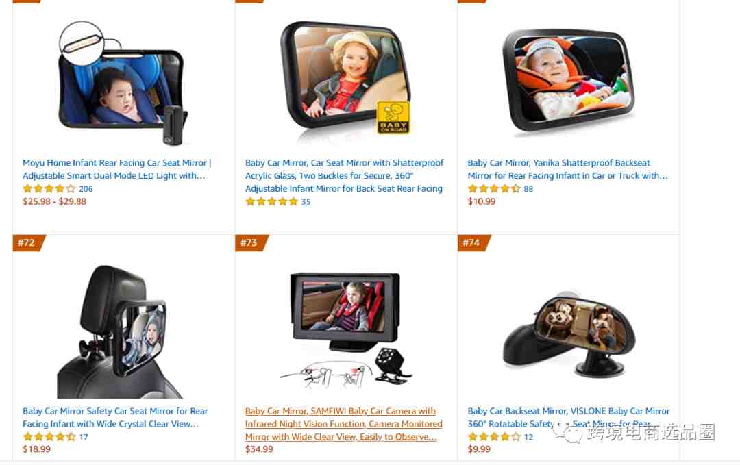Image resolution: width=740 pixels, height=465 pixels.
Task: Click the #73 bestseller rank badge
Action: (x=251, y=243)
